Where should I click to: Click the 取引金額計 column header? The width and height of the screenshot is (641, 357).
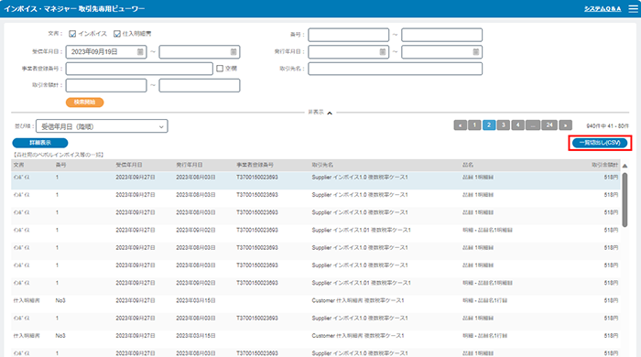pos(604,165)
